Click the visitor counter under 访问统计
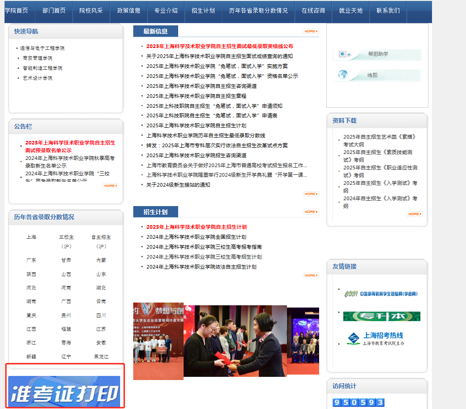This screenshot has width=466, height=409. (358, 402)
